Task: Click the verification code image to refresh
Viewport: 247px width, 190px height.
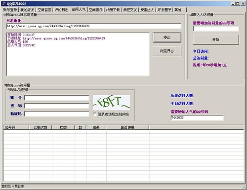Action: pyautogui.click(x=111, y=102)
